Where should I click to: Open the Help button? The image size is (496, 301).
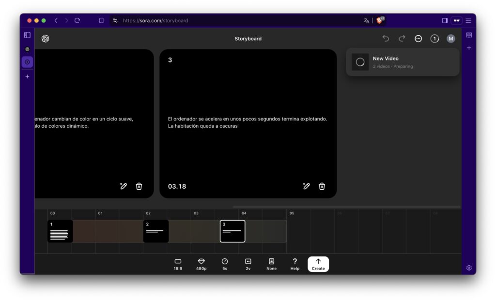pyautogui.click(x=295, y=264)
